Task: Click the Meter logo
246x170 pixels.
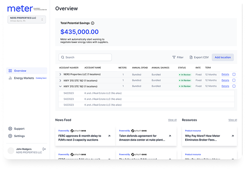Action: (x=27, y=8)
